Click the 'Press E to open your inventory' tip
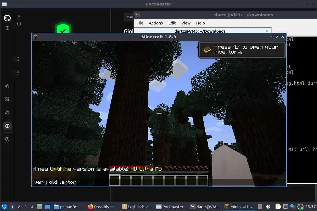Image resolution: width=317 pixels, height=211 pixels. click(x=242, y=49)
